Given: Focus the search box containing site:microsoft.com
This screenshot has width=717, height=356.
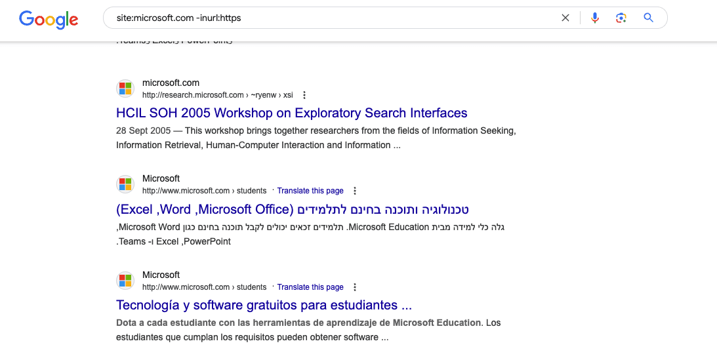Looking at the screenshot, I should click(328, 18).
